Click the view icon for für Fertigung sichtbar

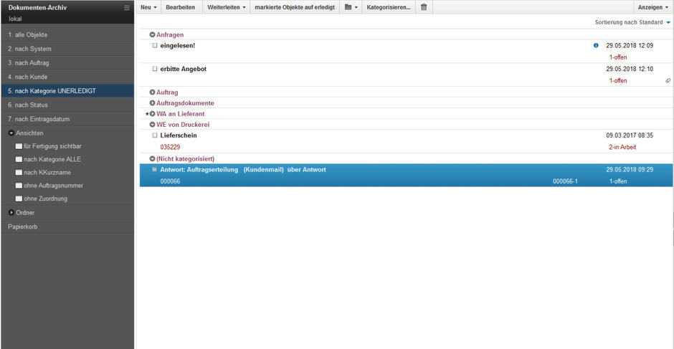(x=19, y=147)
